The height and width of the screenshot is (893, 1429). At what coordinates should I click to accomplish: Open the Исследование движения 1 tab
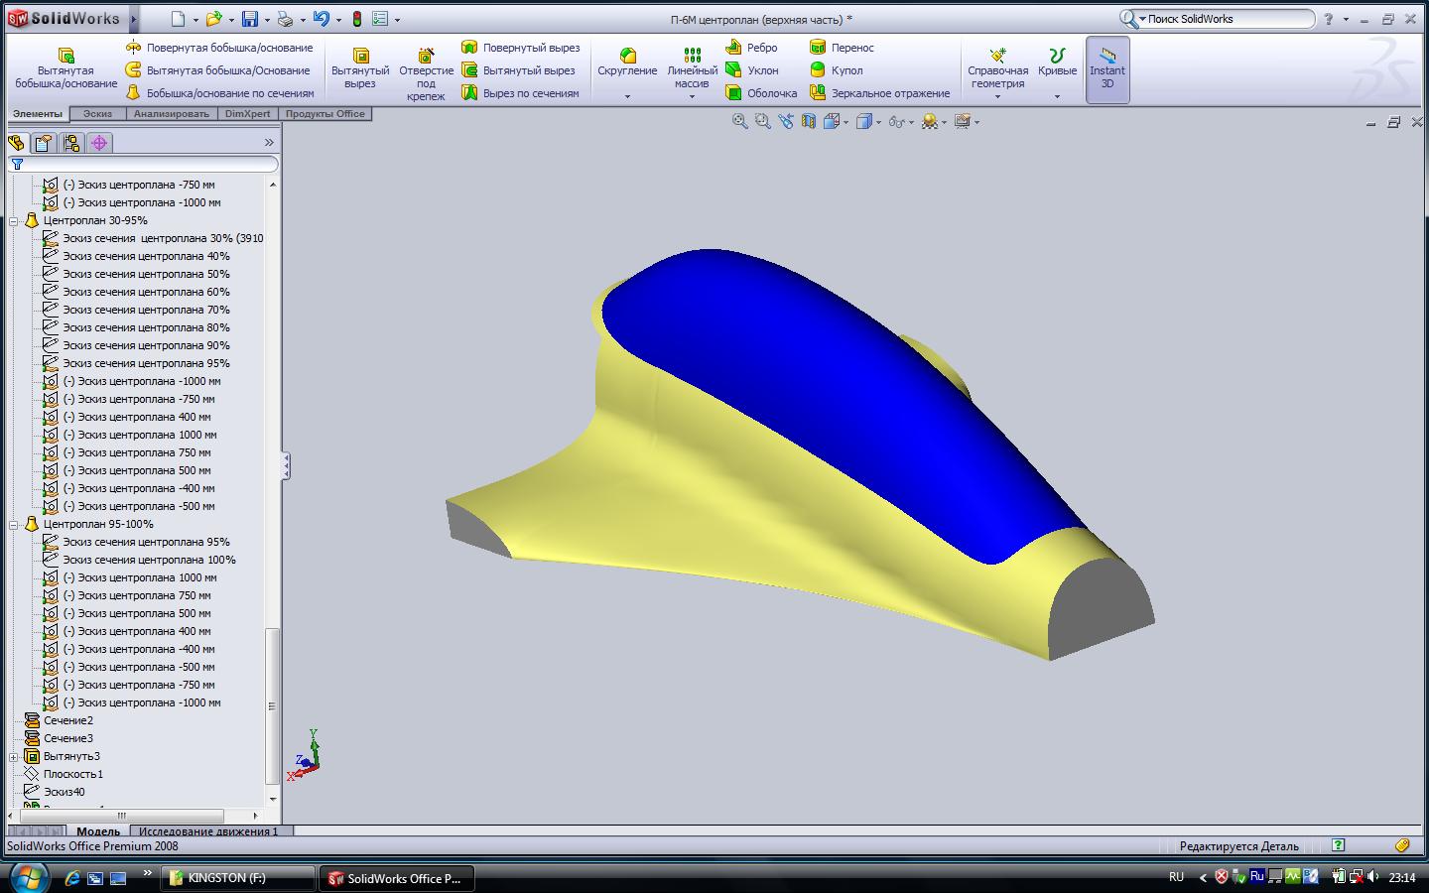pyautogui.click(x=208, y=831)
